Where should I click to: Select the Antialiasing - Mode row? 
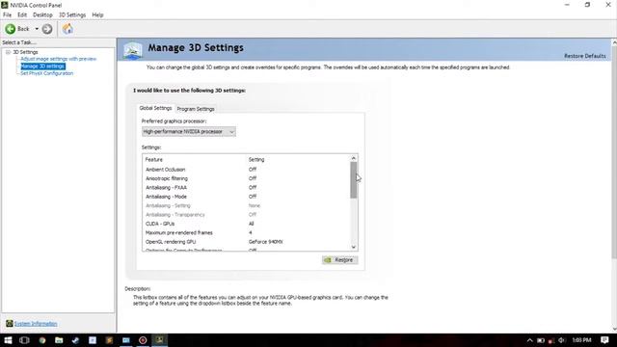point(247,197)
